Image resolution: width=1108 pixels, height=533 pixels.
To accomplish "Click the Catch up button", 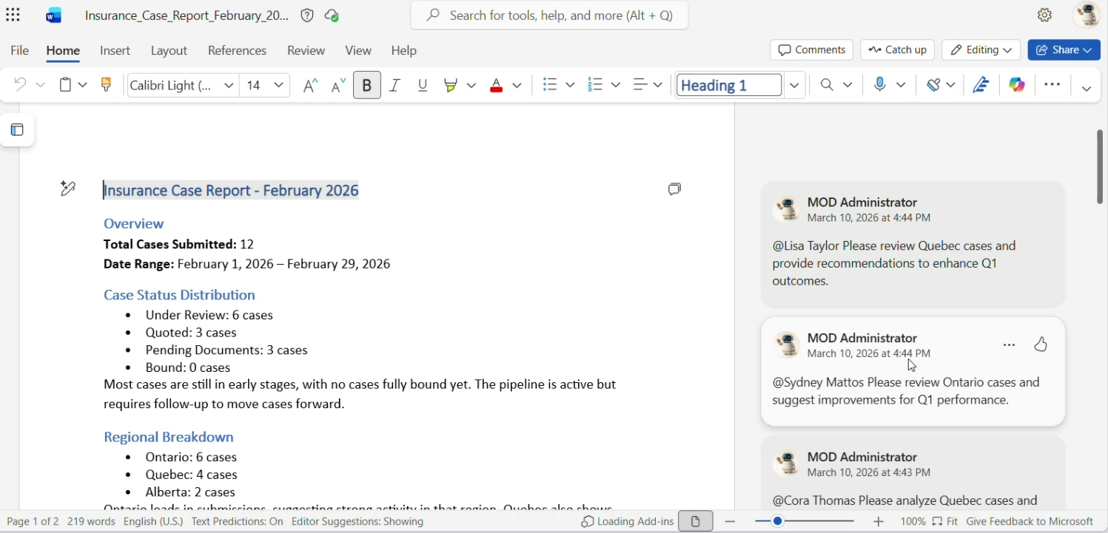I will (898, 50).
